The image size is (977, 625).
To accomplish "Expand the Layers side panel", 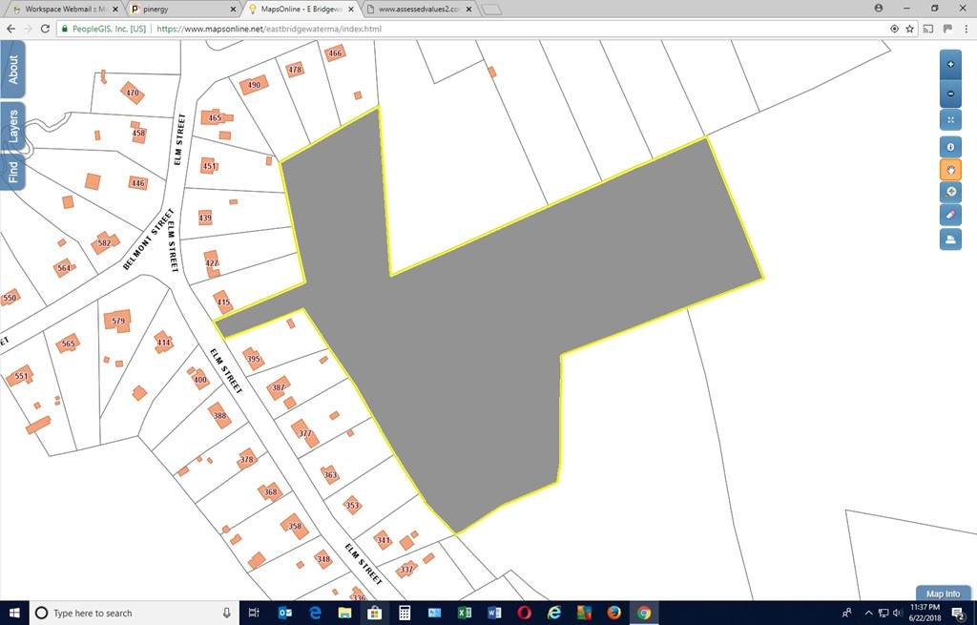I will [13, 126].
